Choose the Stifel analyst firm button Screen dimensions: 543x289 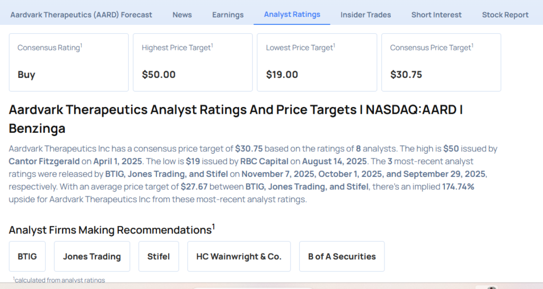point(159,256)
